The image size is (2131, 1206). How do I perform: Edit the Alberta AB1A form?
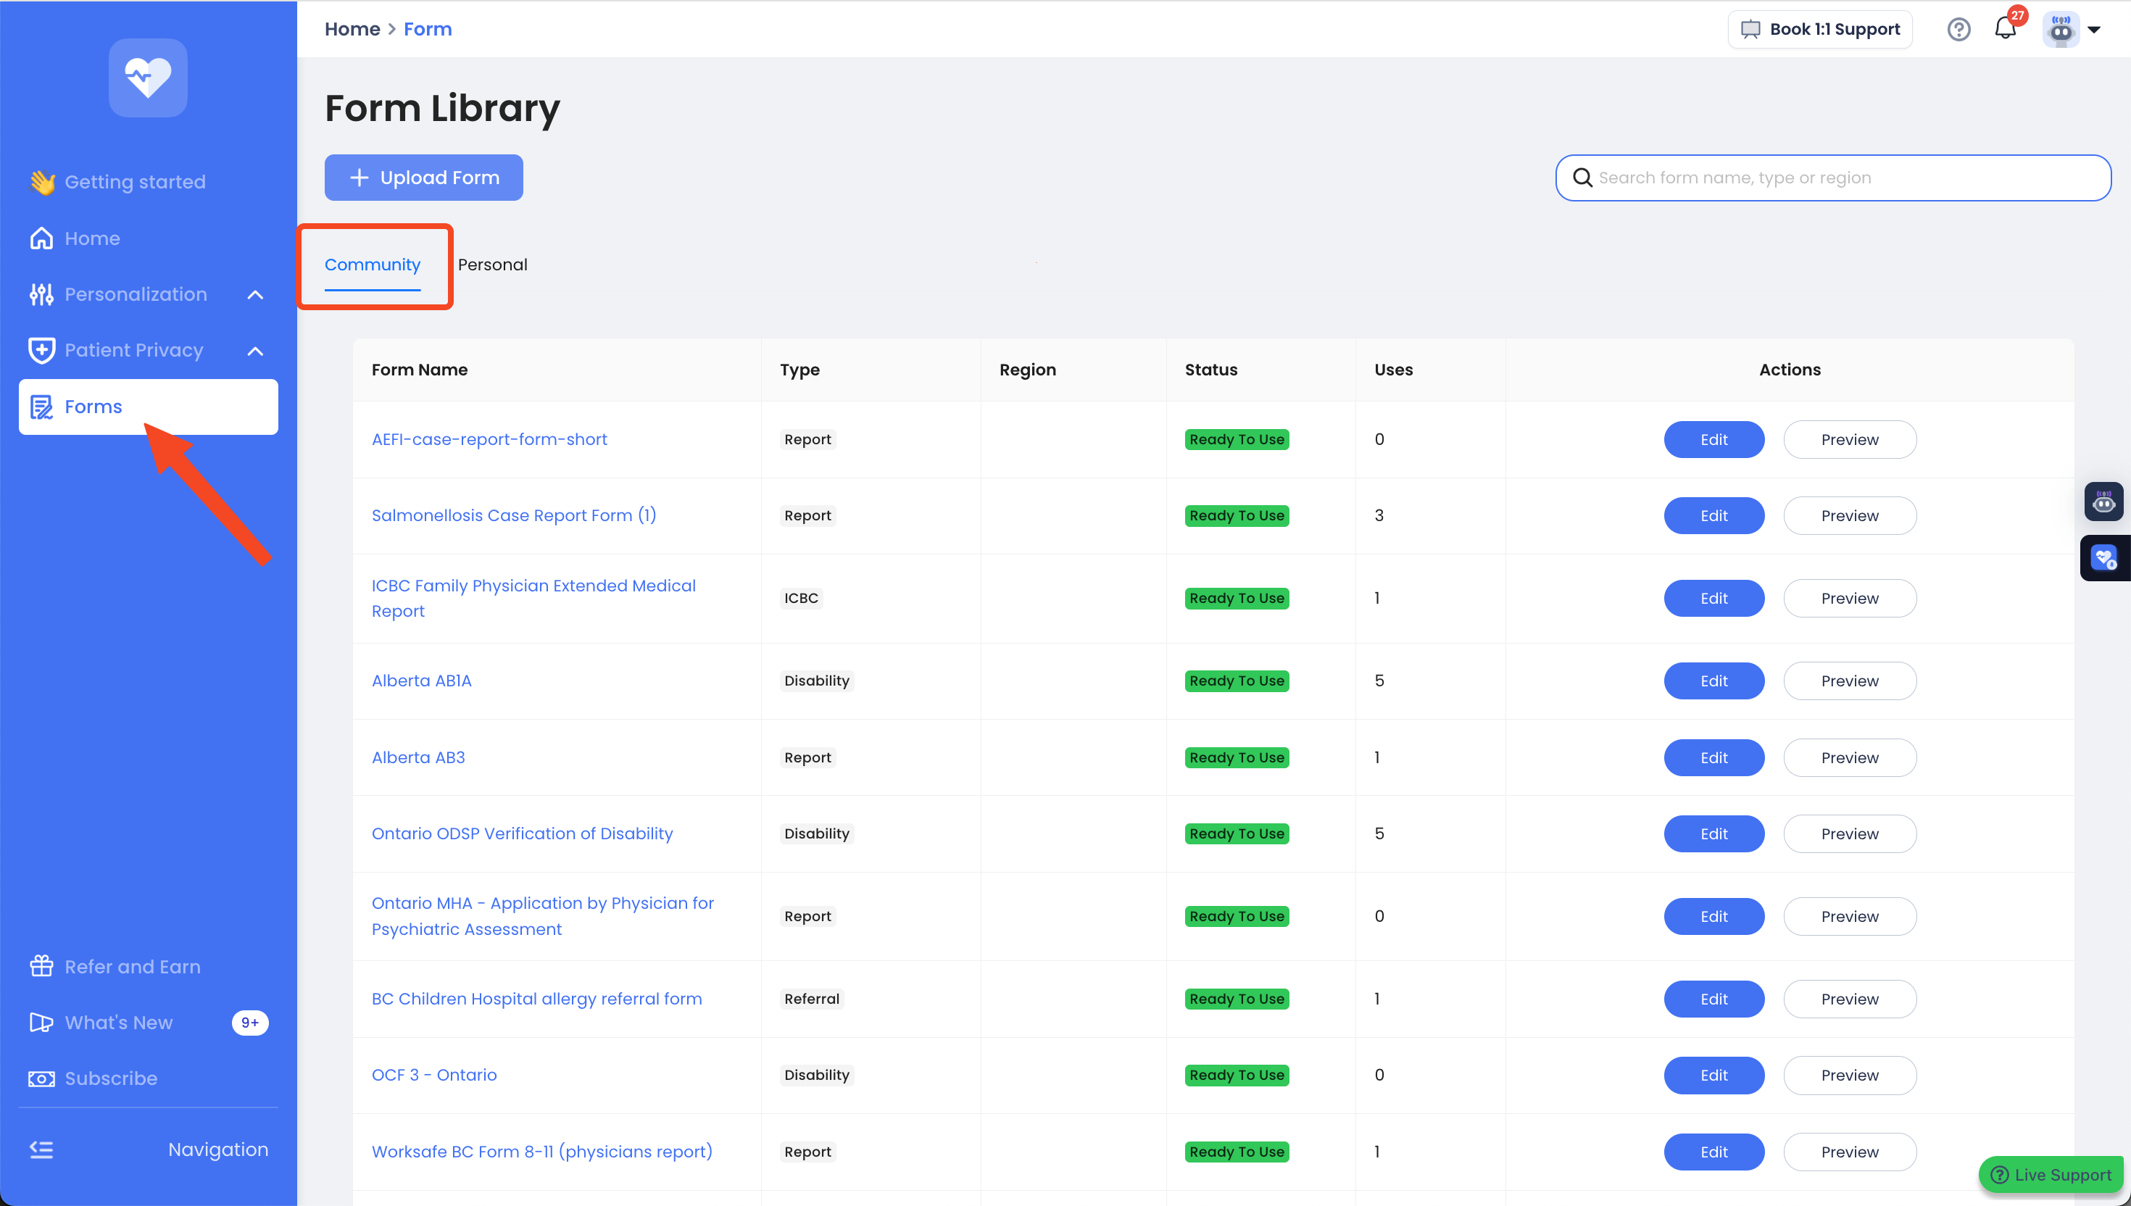pos(1713,680)
